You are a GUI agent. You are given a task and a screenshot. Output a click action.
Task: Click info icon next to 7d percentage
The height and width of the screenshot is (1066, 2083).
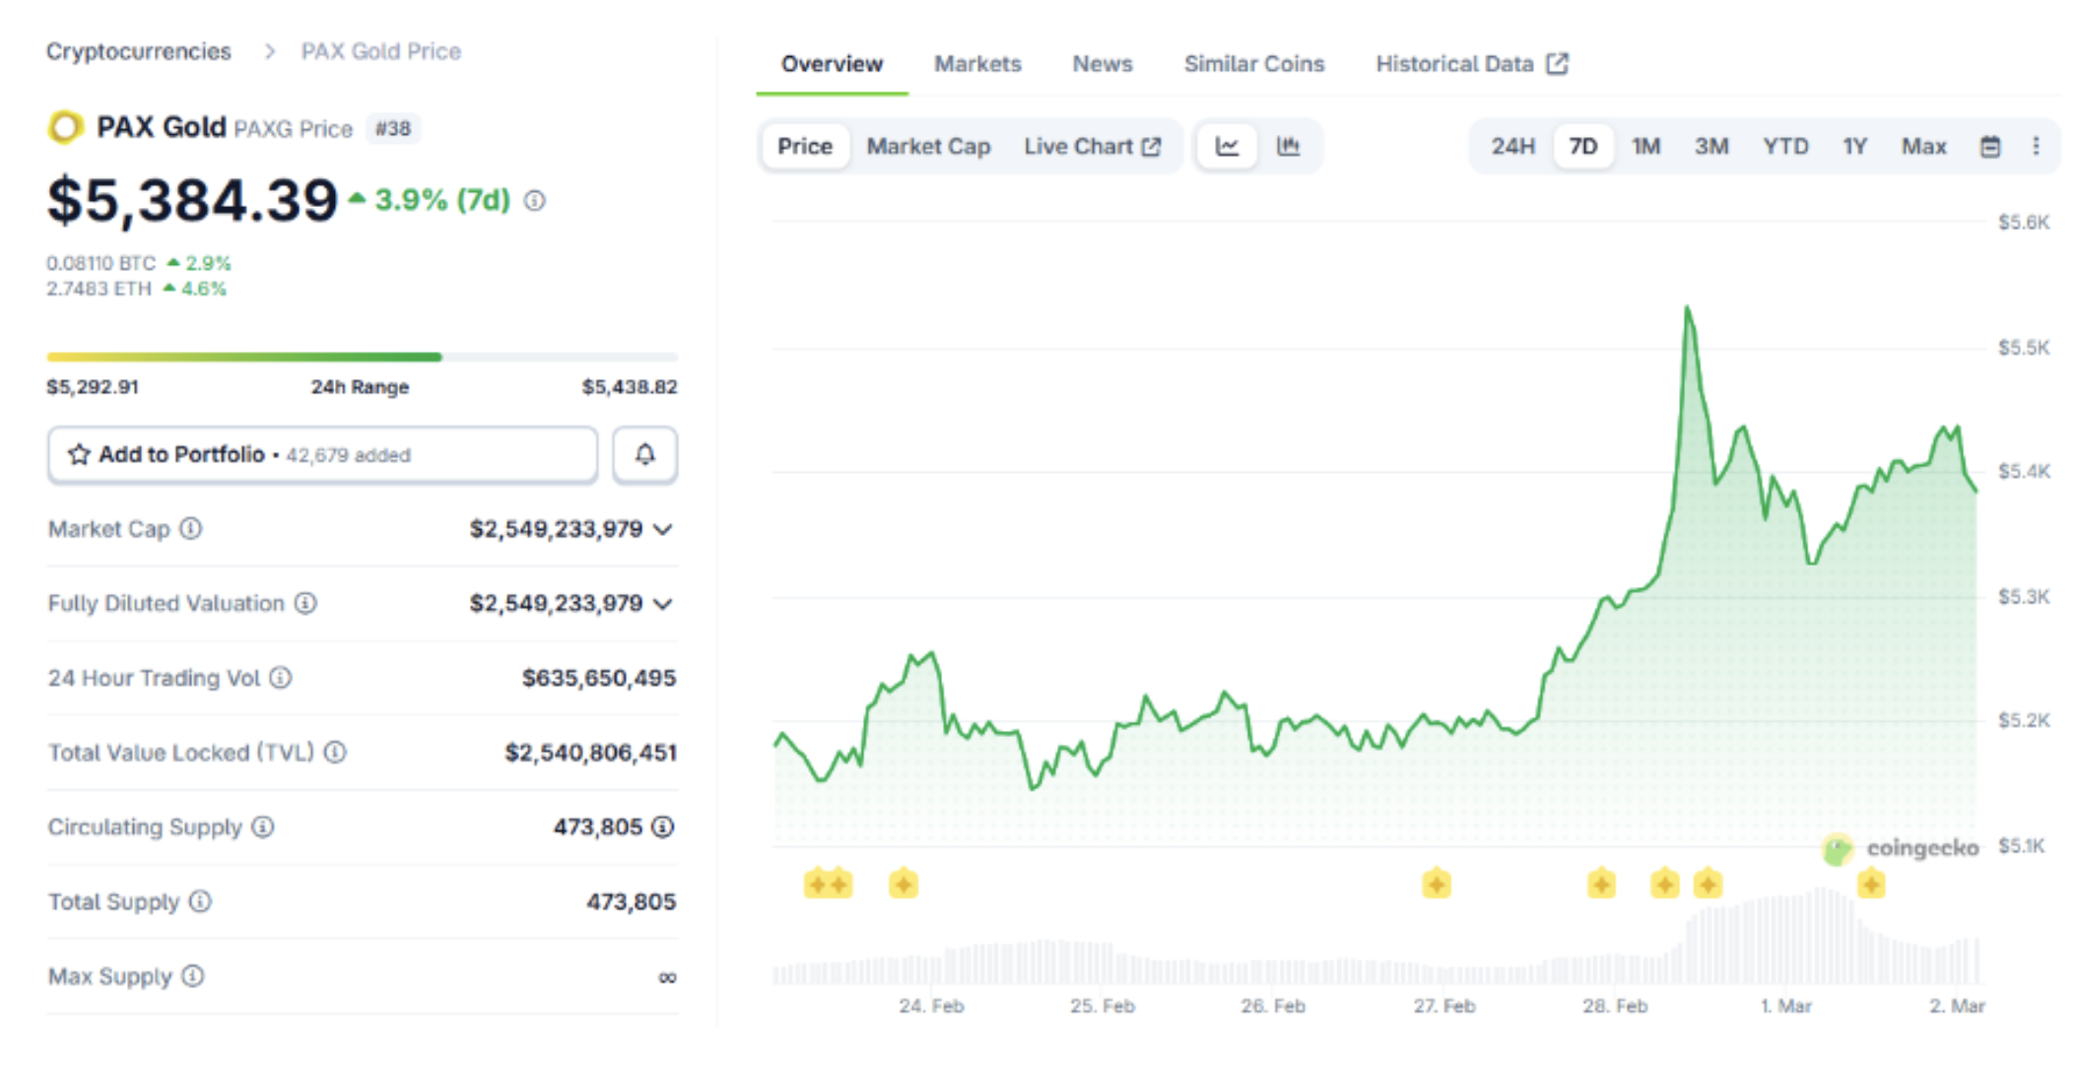click(534, 201)
